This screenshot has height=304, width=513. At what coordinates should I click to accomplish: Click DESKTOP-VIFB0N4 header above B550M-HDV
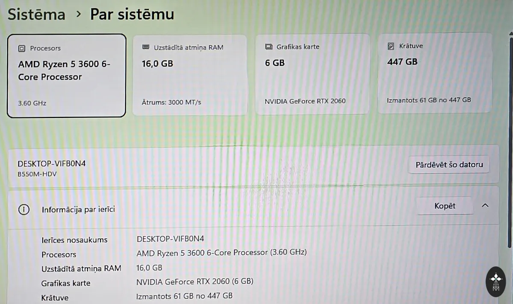[x=52, y=164]
